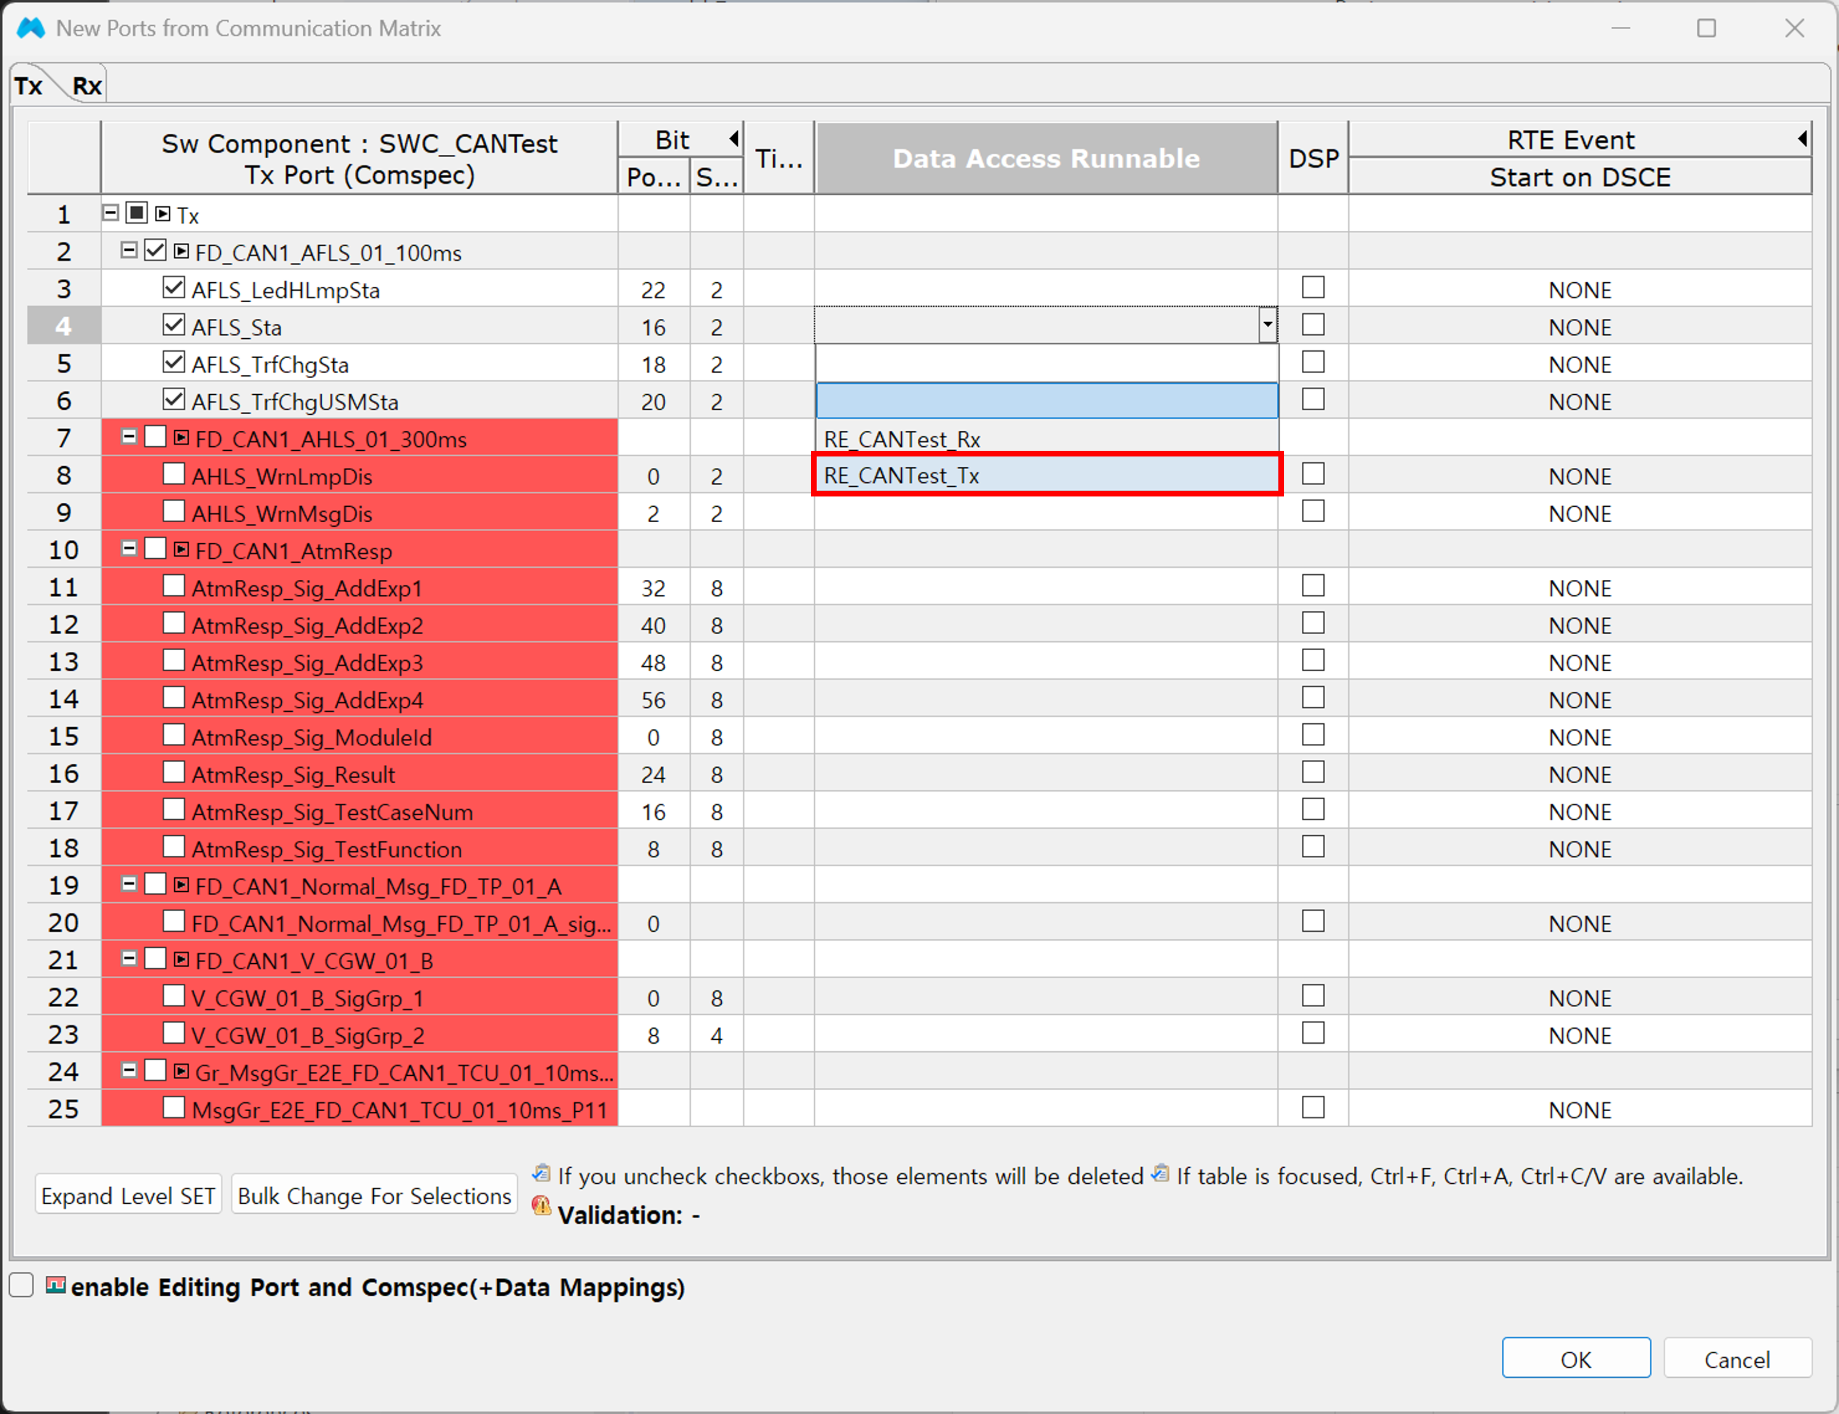Click the play icon on FD_CAN1_AHLS_01_300ms row

(x=181, y=438)
